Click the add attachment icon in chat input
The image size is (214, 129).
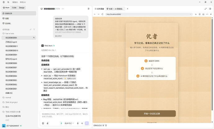click(x=43, y=123)
